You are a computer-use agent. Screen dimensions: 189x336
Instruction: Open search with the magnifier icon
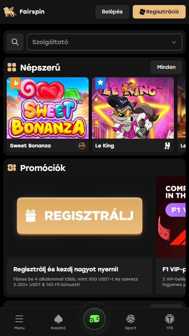click(x=15, y=42)
